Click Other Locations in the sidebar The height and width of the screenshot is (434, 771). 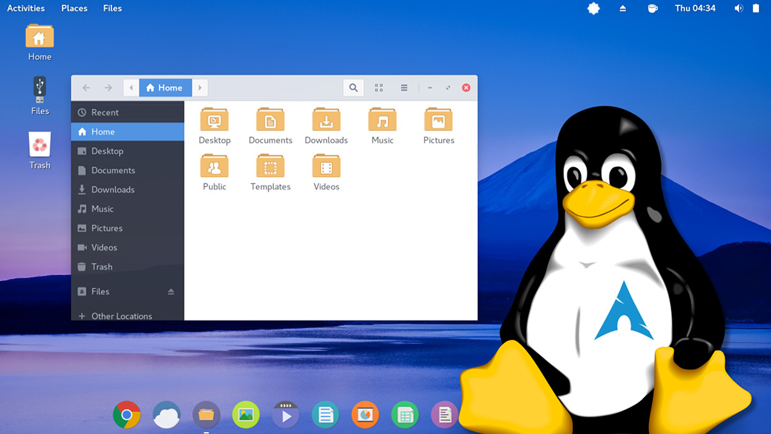pos(121,316)
